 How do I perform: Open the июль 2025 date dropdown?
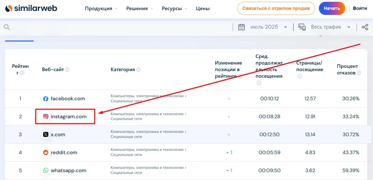click(268, 27)
